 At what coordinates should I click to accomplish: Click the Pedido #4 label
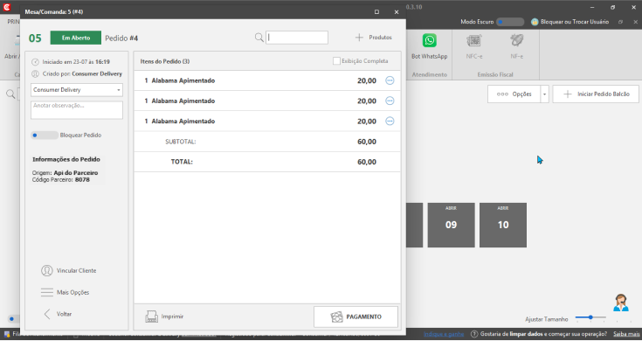(121, 38)
